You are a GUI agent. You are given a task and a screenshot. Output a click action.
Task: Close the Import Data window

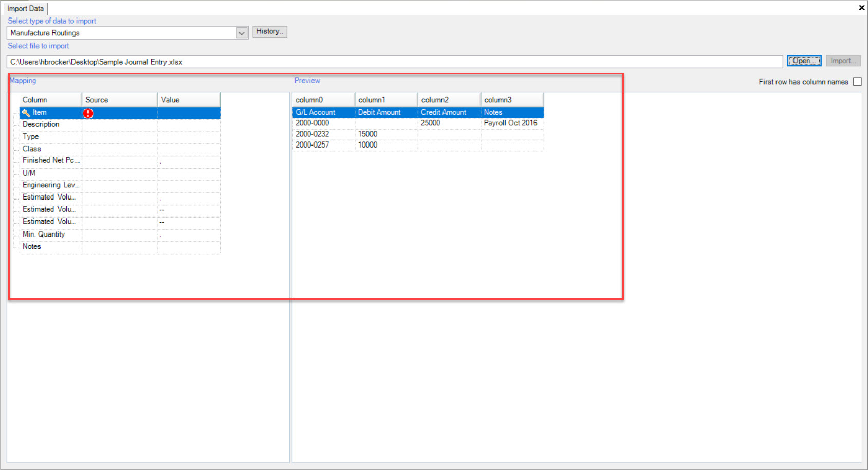[x=861, y=8]
